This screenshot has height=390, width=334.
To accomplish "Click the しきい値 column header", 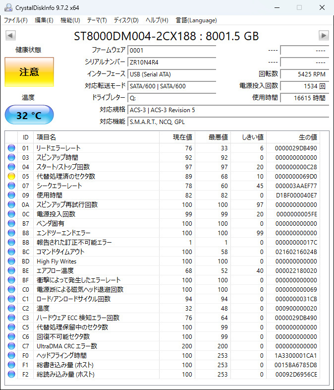I will click(249, 137).
